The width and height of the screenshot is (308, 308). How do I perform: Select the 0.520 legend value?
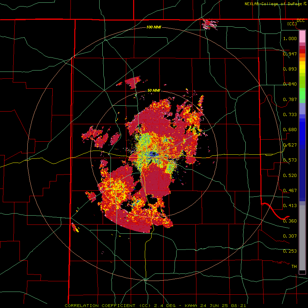[290, 175]
